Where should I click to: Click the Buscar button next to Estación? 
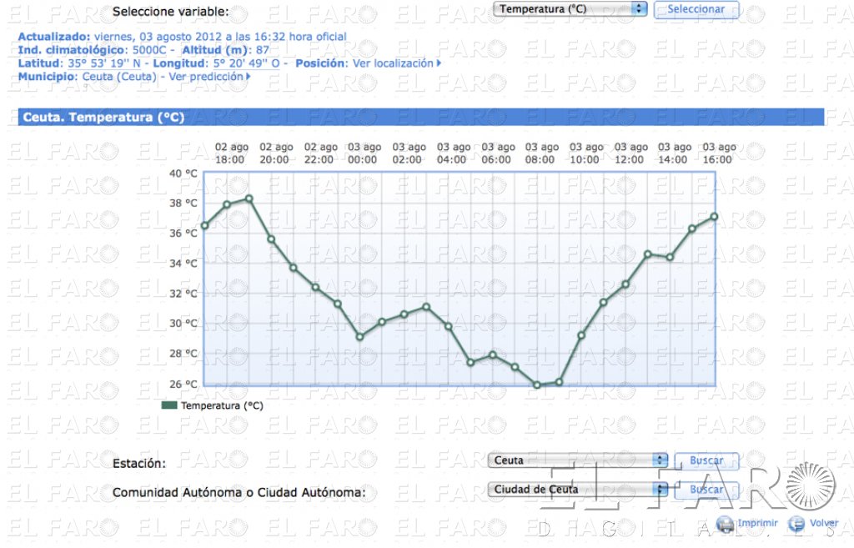706,460
